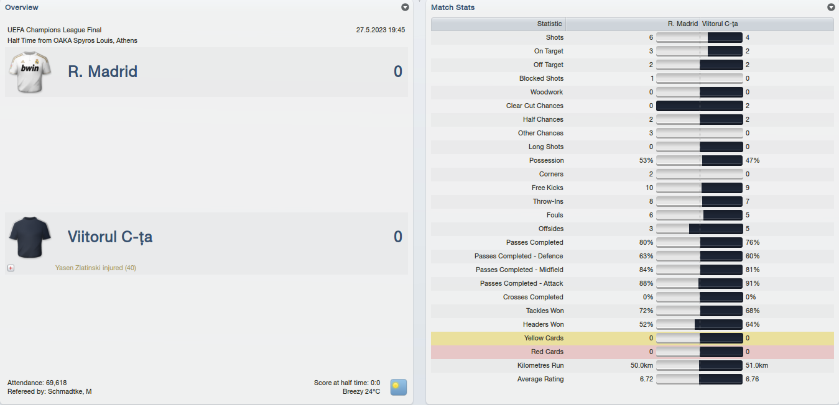Click the sunny weather icon
Image resolution: width=839 pixels, height=405 pixels.
pos(398,387)
